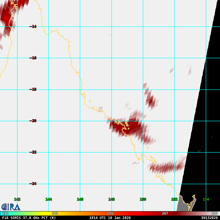Viewport: 220px width, 220px height.
Task: Click the 255 label on the color bar
Action: point(110,213)
